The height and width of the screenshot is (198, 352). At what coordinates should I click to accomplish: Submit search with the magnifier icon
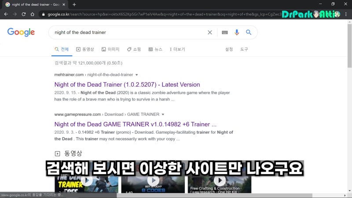(x=249, y=32)
